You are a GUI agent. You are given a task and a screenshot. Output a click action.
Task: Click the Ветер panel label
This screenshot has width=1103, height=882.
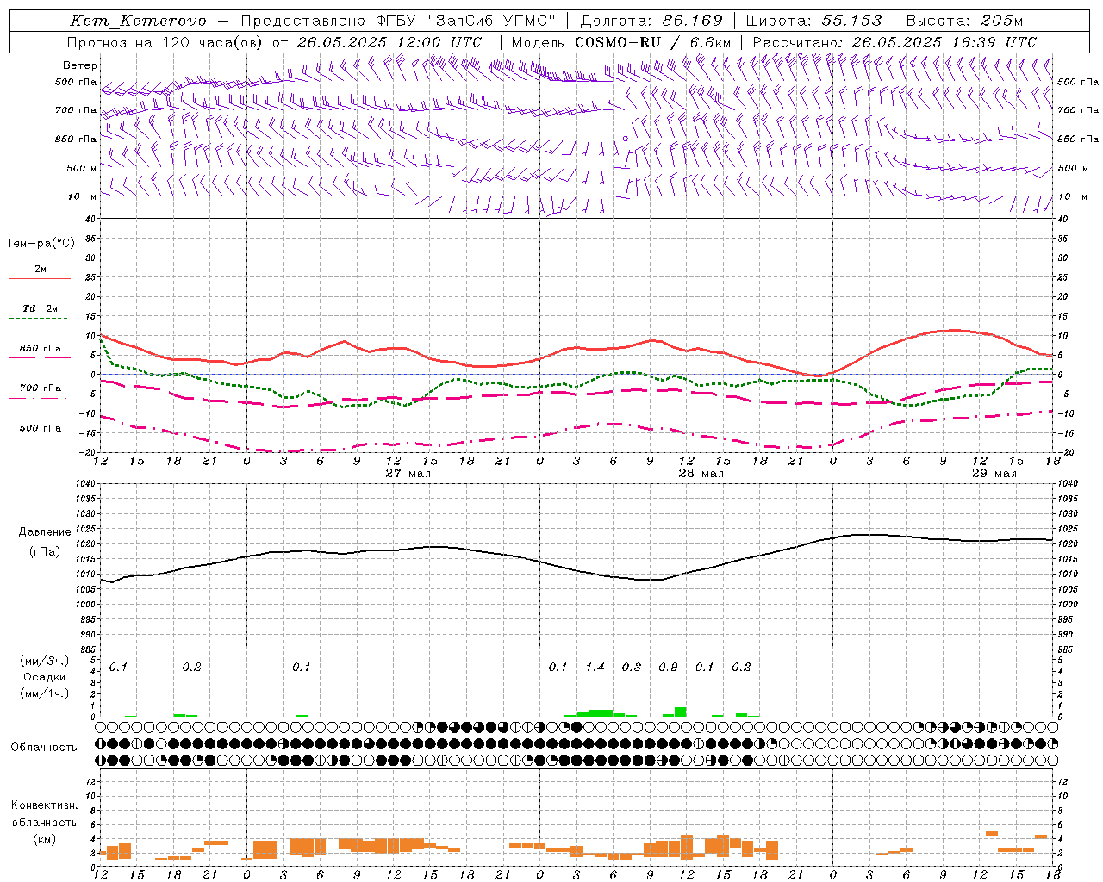click(x=80, y=65)
